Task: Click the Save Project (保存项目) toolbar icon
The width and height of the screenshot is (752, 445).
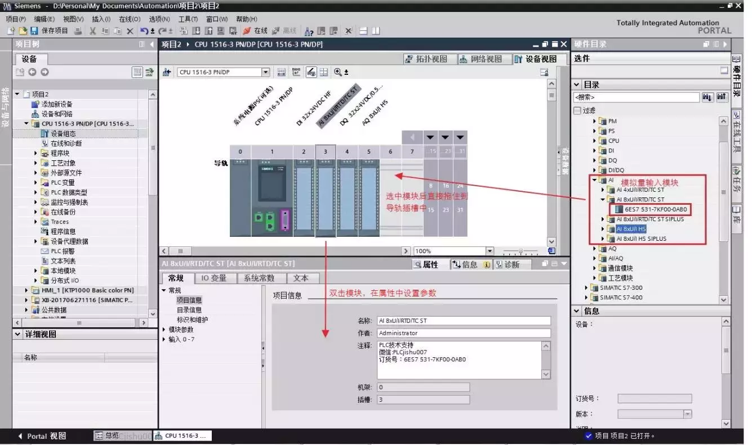Action: (34, 31)
